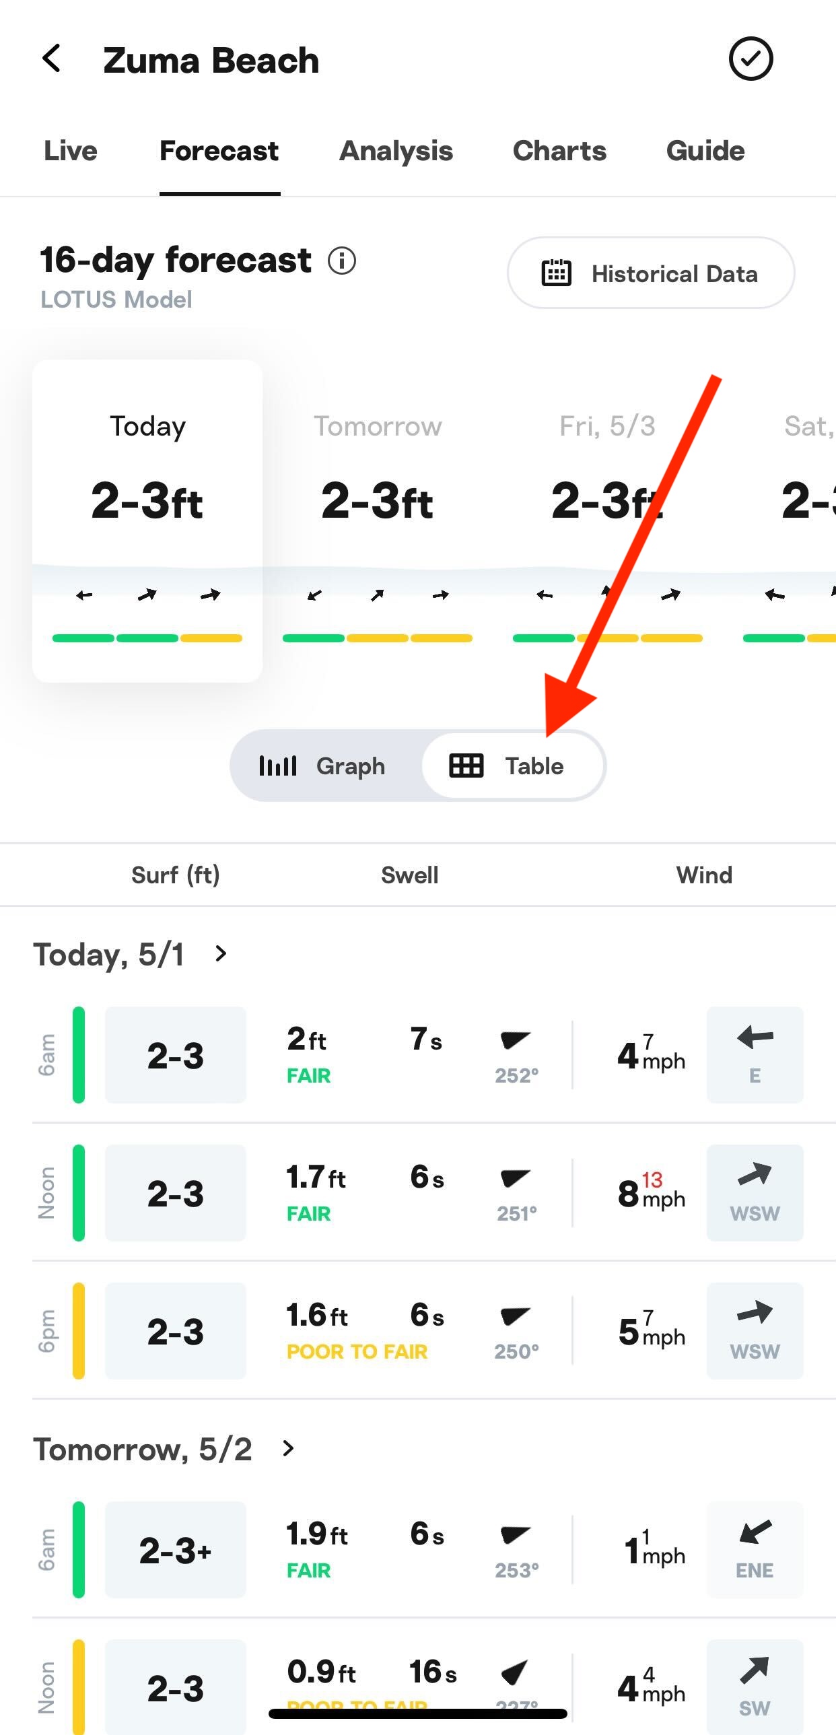Click the Historical Data calendar icon
836x1735 pixels.
click(557, 273)
